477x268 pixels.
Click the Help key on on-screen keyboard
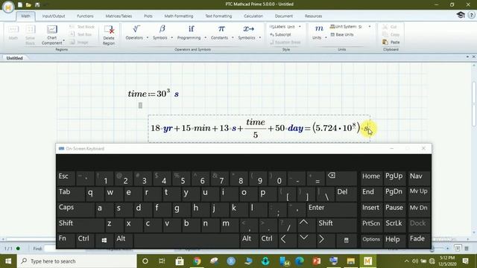(394, 240)
